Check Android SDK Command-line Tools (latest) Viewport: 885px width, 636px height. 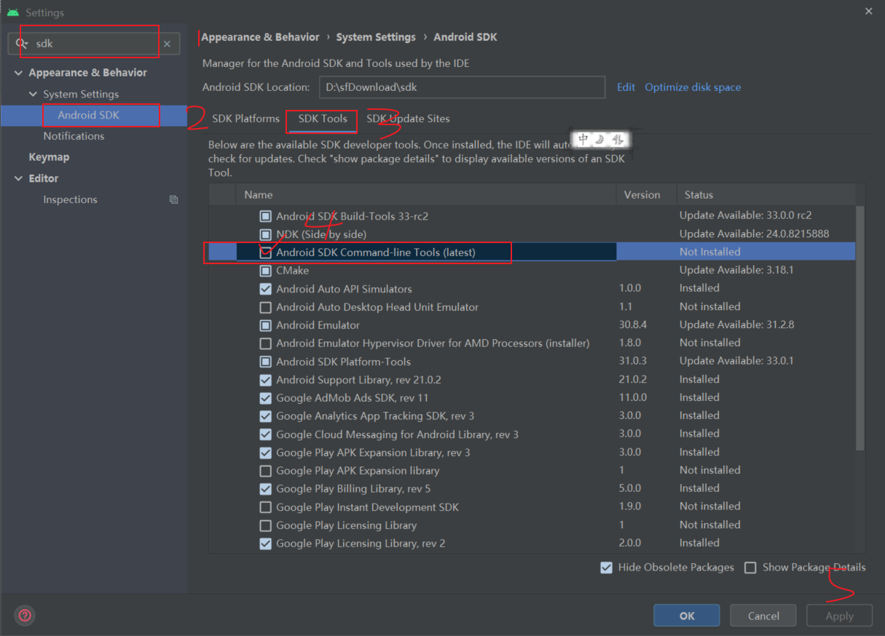click(266, 253)
